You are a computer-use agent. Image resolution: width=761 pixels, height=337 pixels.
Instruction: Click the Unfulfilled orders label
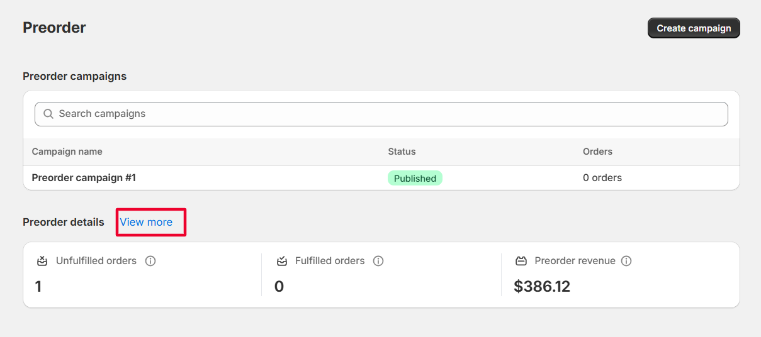96,261
